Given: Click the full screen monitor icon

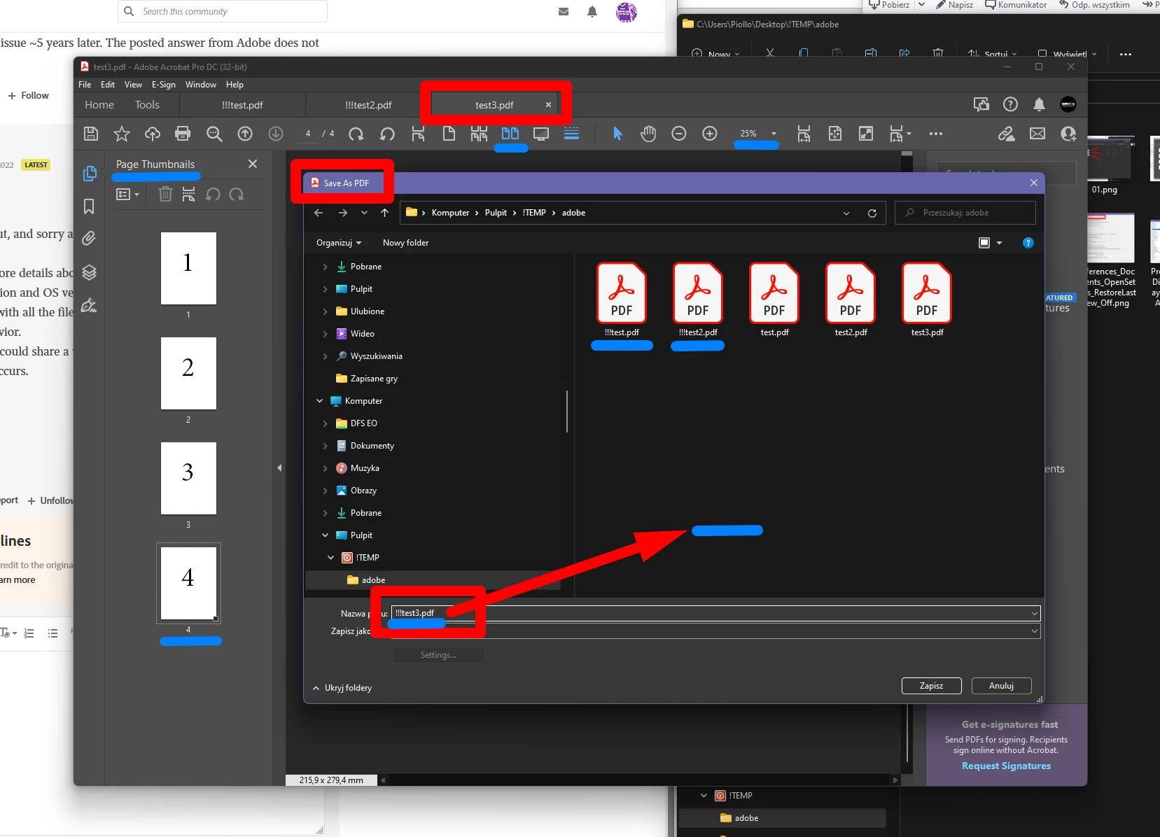Looking at the screenshot, I should [541, 134].
